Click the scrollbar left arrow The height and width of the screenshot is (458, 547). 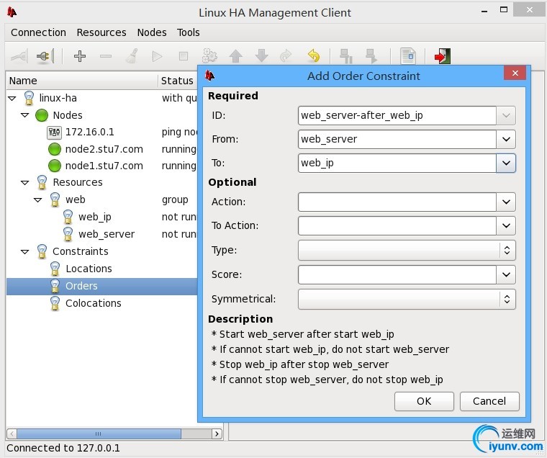pyautogui.click(x=12, y=434)
